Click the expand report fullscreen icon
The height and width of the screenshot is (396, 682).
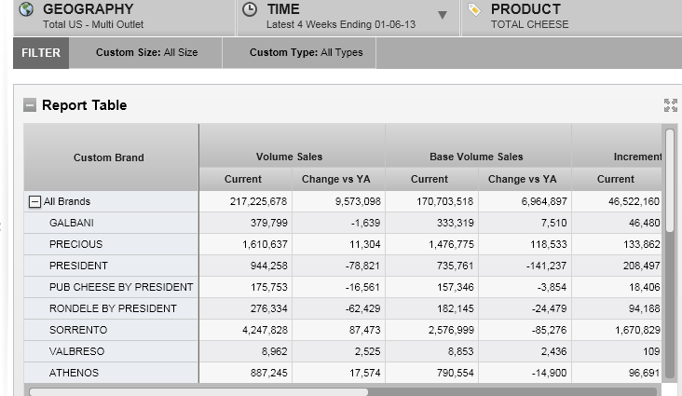(x=670, y=105)
